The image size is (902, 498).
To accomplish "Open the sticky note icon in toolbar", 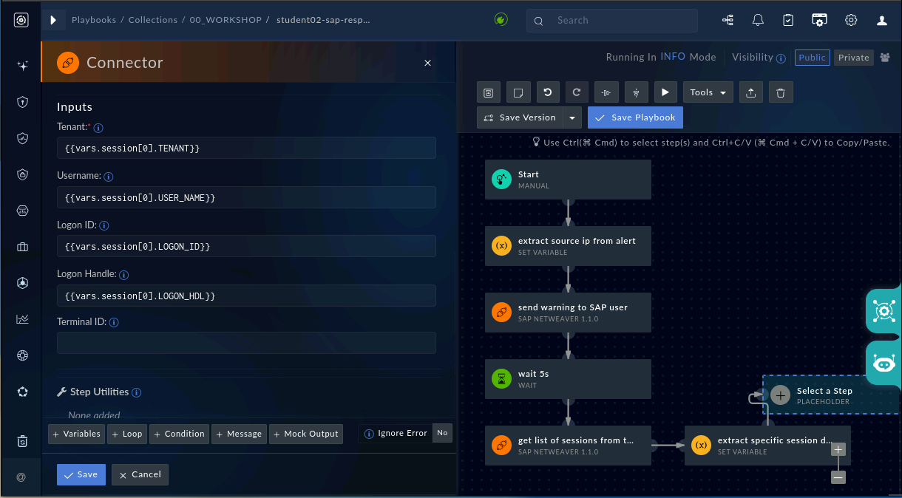I will 518,92.
